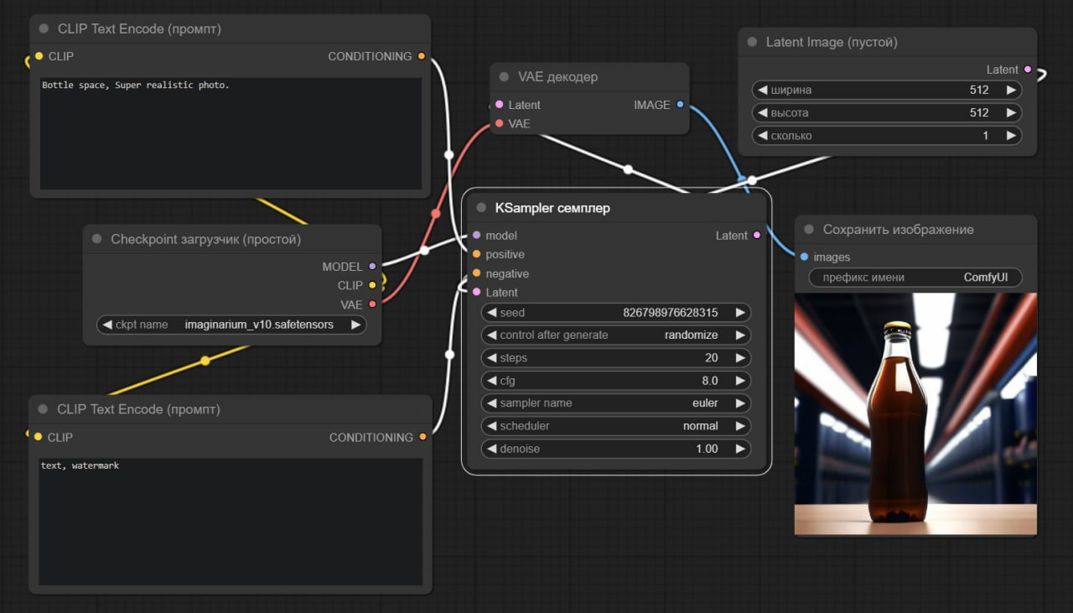This screenshot has height=613, width=1073.
Task: Collapse the top CLIP Text Encode node dot
Action: [x=44, y=29]
